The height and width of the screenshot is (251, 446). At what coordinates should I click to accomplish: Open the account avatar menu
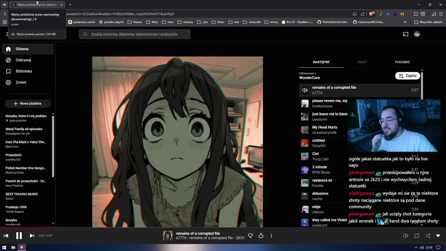[417, 34]
